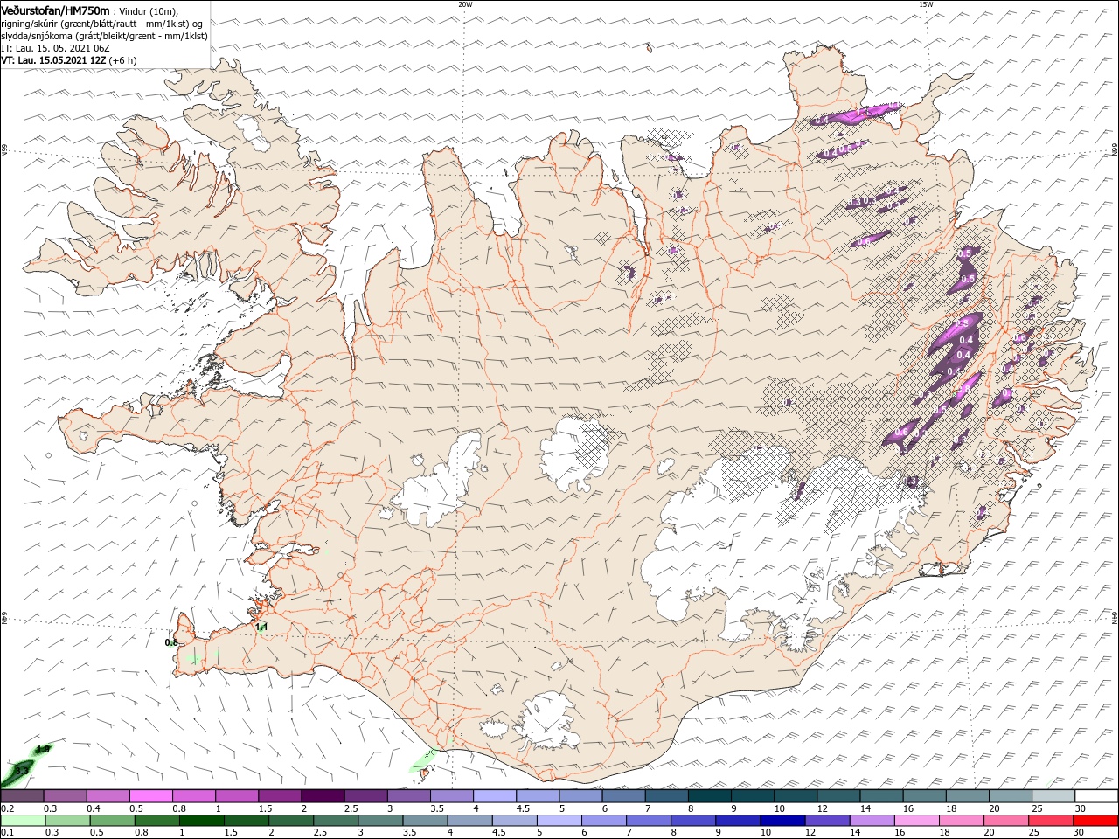Click the 15W longitude label
1119x839 pixels.
point(926,4)
